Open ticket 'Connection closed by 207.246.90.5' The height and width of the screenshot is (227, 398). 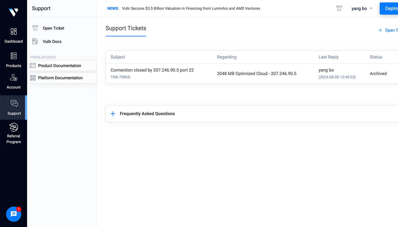[x=152, y=70]
